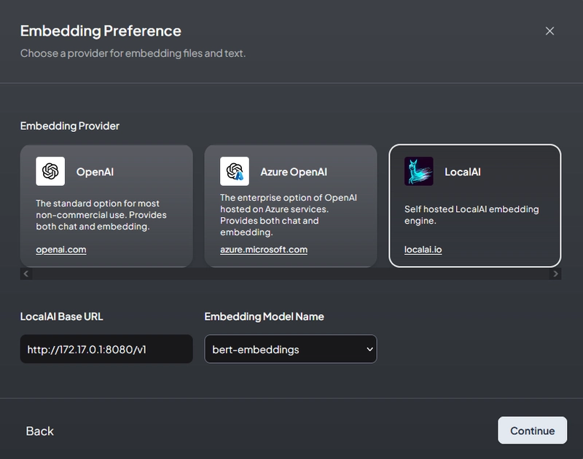Go Back to the previous step
Screen dimensions: 583x459
[x=40, y=431]
